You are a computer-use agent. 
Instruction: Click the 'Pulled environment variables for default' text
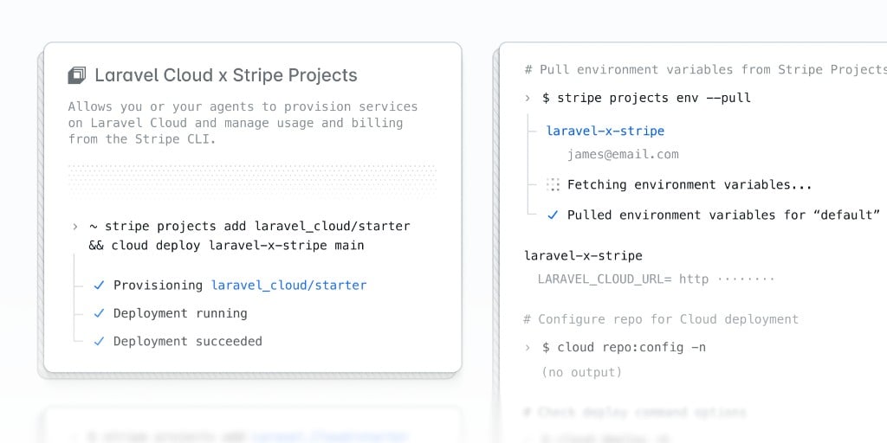click(x=723, y=215)
